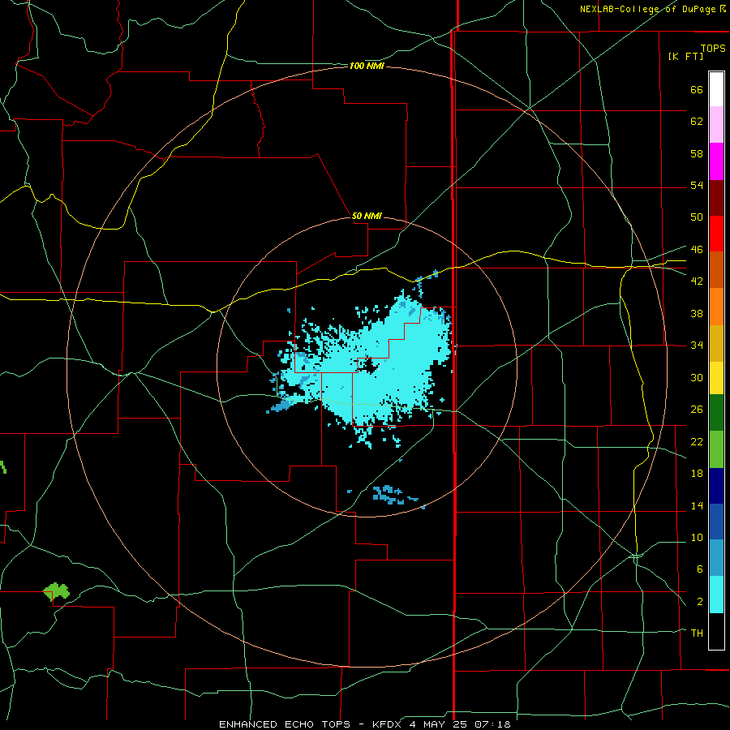
Task: Click the black TH swatch at legend bottom
Action: pos(716,631)
